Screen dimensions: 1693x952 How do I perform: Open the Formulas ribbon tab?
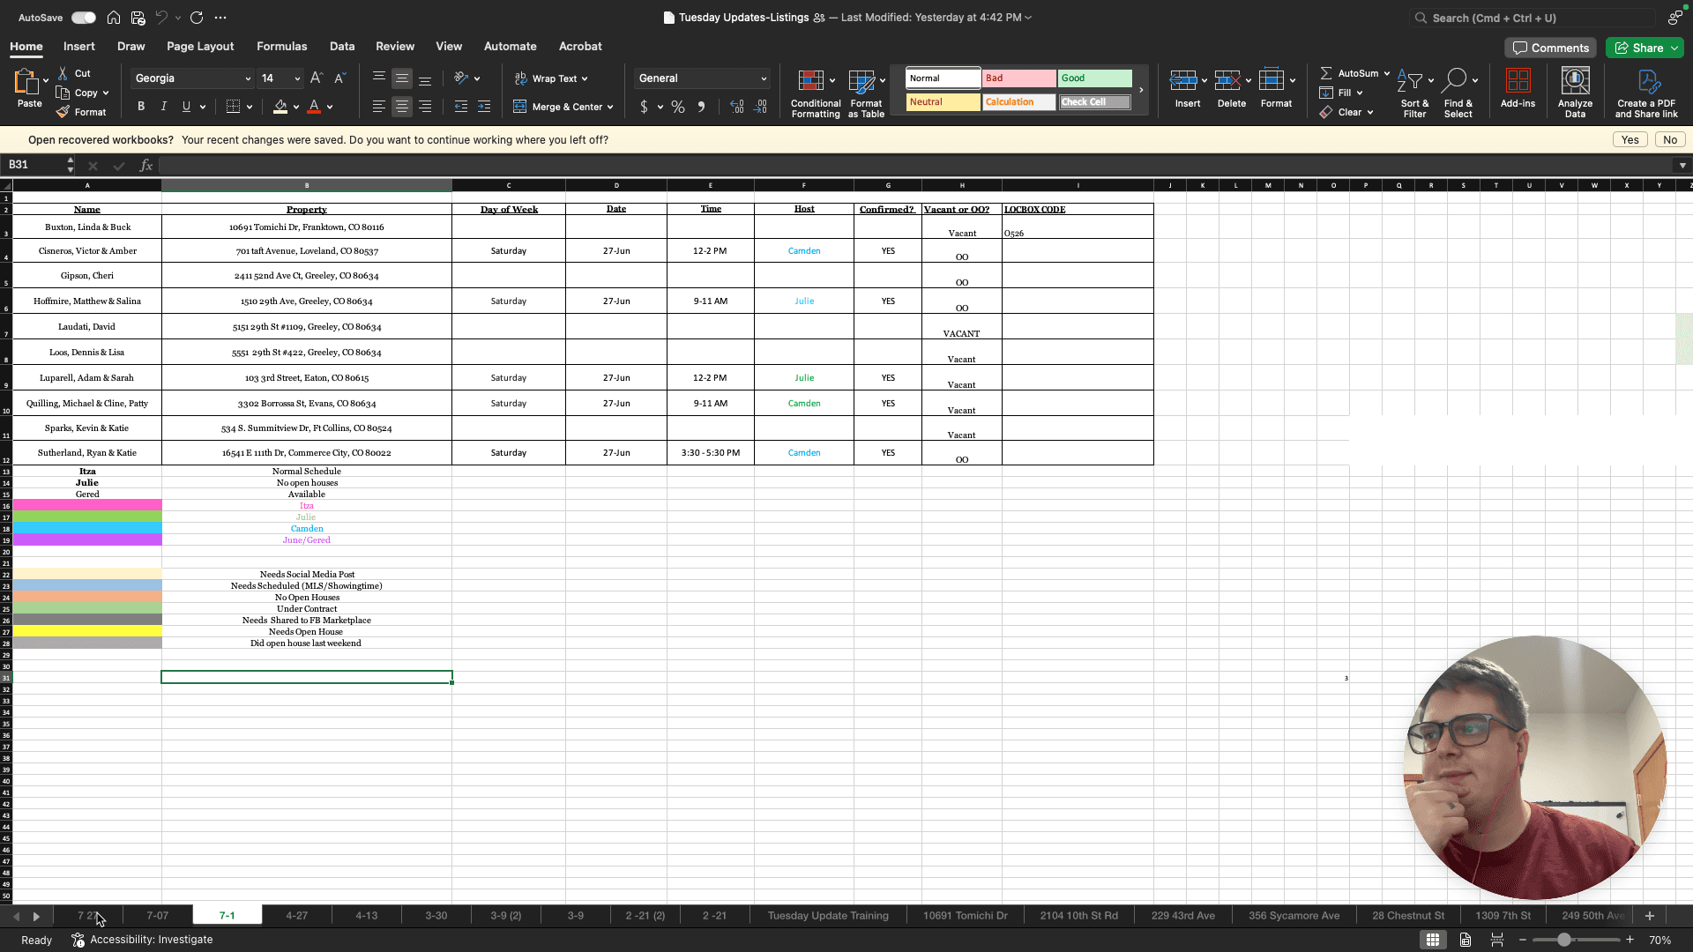coord(282,47)
